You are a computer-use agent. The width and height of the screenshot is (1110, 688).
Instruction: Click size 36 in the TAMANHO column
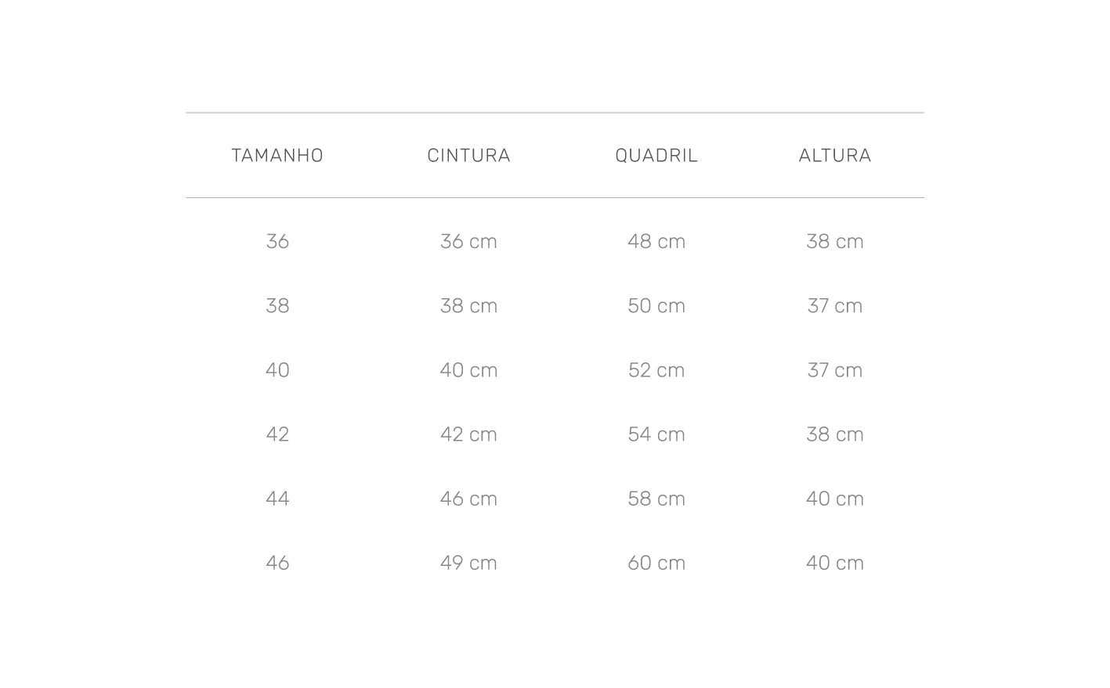(277, 241)
